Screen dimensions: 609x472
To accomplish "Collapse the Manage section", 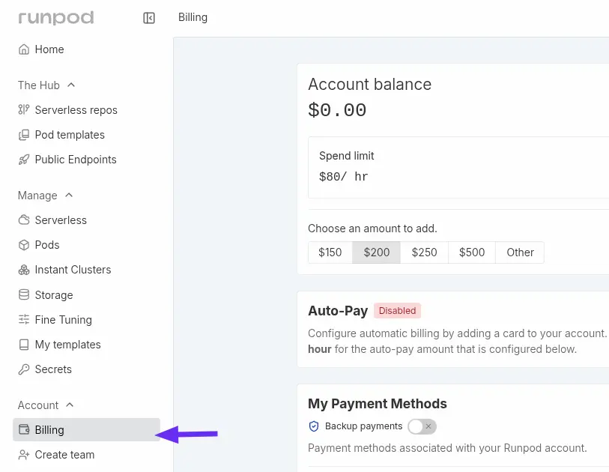I will pyautogui.click(x=69, y=196).
